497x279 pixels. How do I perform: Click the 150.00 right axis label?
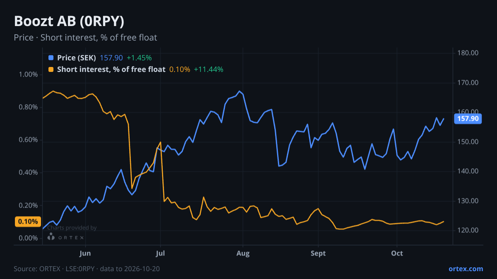(x=468, y=142)
